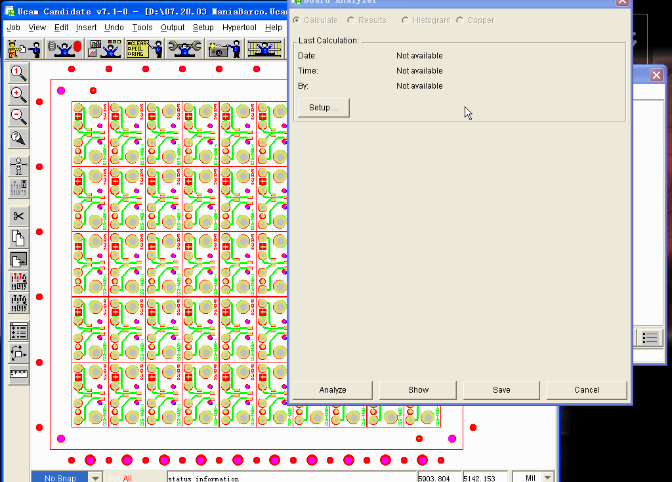Click the X coordinate field 5903.804
This screenshot has height=482, width=672.
click(439, 477)
